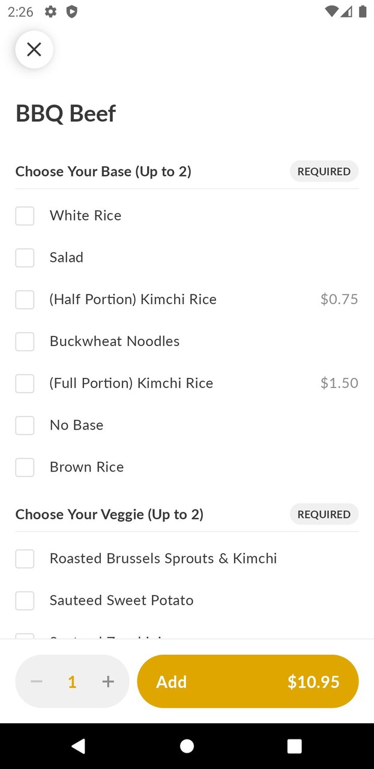Viewport: 374px width, 769px height.
Task: Dismiss the BBQ Beef item sheet
Action: click(x=34, y=49)
